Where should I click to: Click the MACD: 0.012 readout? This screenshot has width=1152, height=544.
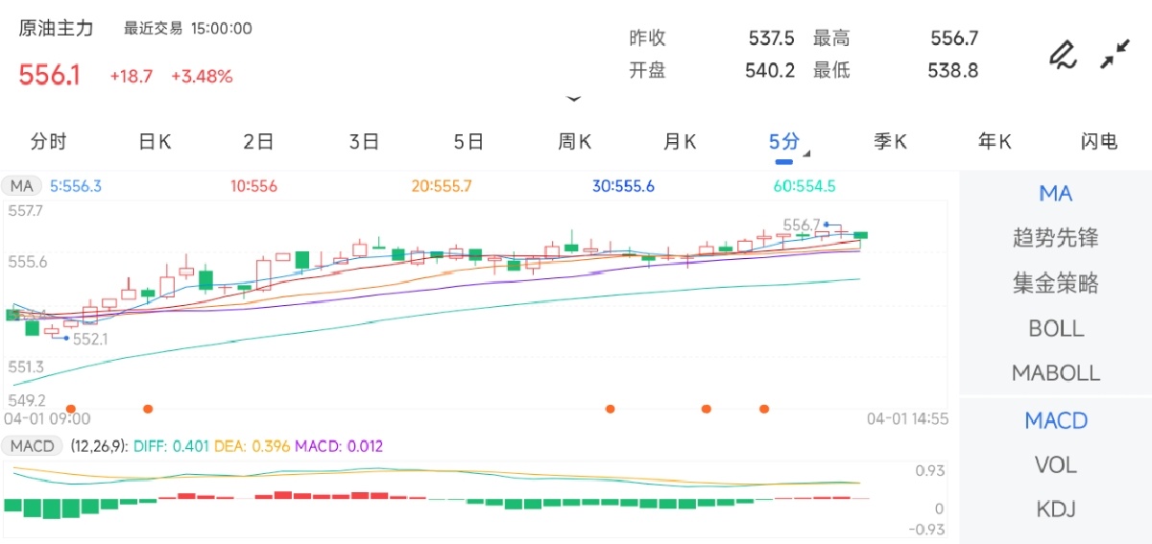(339, 446)
